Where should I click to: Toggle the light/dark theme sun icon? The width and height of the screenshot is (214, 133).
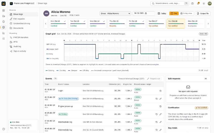204,3
